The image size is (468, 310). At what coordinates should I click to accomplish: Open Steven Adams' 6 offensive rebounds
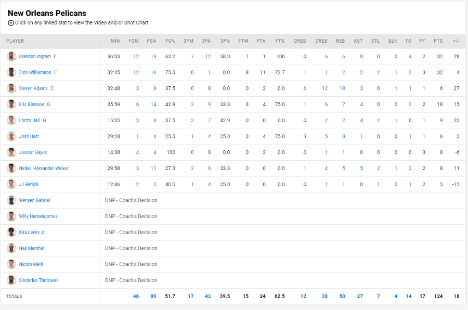click(x=305, y=88)
